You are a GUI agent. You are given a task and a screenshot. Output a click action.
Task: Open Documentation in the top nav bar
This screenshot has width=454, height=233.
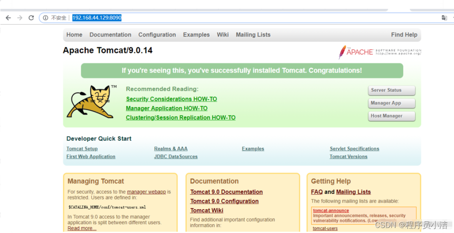click(110, 35)
